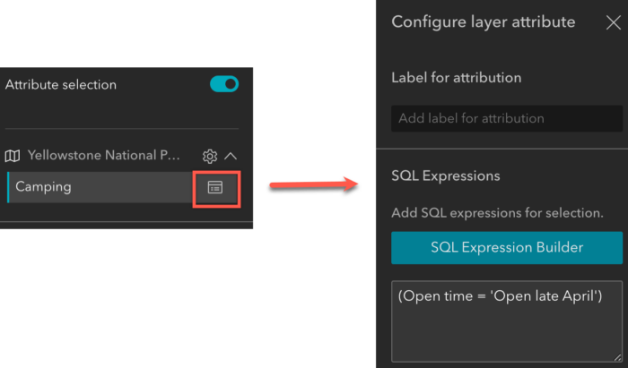The width and height of the screenshot is (628, 368).
Task: Collapse the Yellowstone National Park layer list
Action: (x=231, y=156)
